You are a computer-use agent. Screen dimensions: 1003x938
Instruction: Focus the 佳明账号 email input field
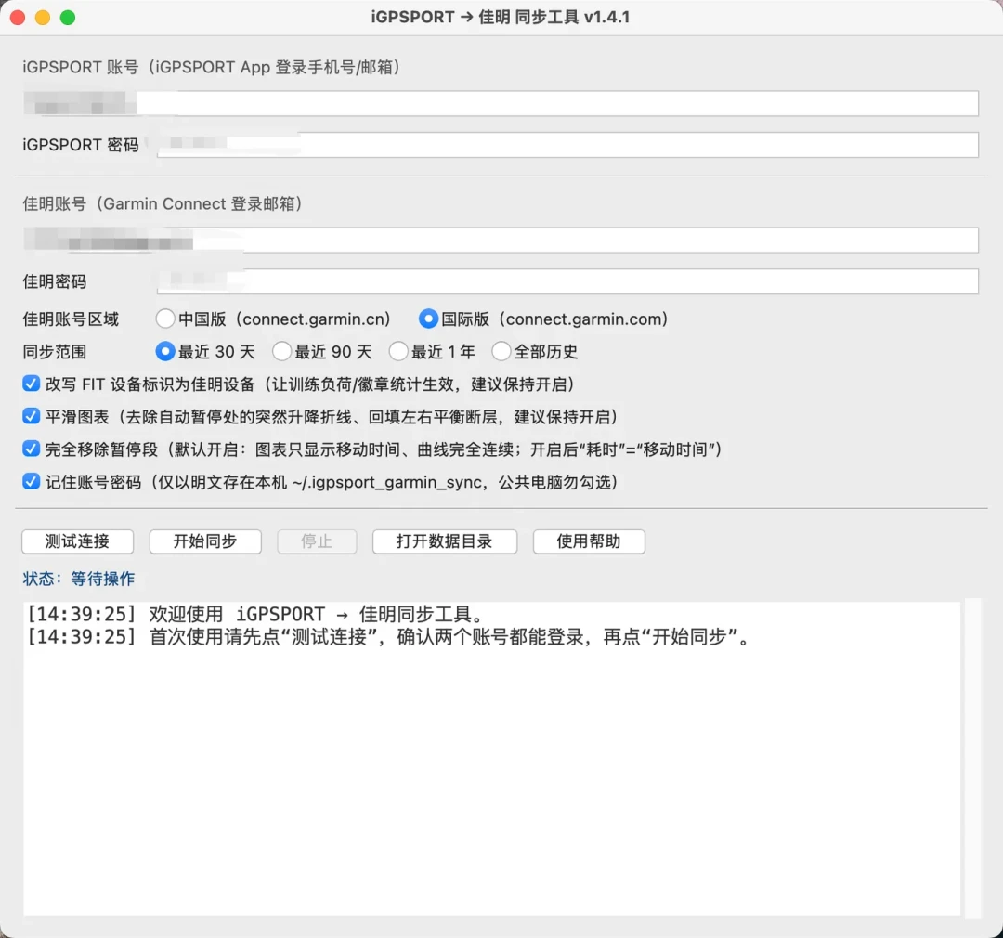point(501,240)
